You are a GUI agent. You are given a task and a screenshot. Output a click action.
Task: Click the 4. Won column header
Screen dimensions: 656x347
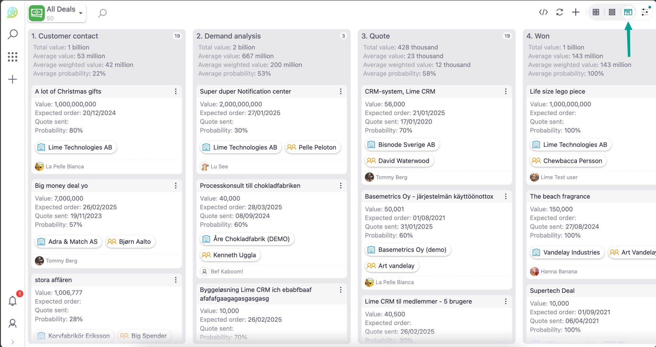pos(538,36)
